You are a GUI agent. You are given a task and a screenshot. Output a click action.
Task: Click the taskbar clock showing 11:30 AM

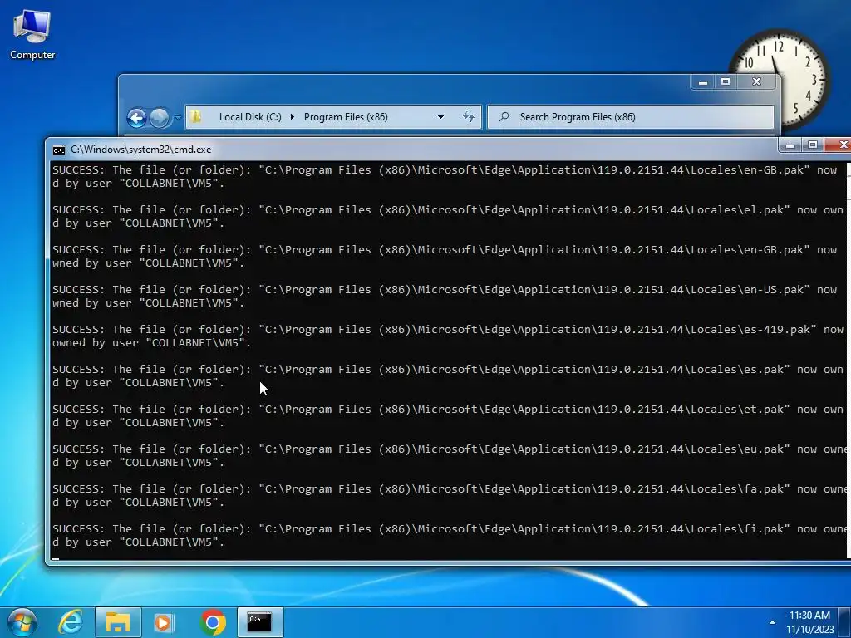pos(809,622)
